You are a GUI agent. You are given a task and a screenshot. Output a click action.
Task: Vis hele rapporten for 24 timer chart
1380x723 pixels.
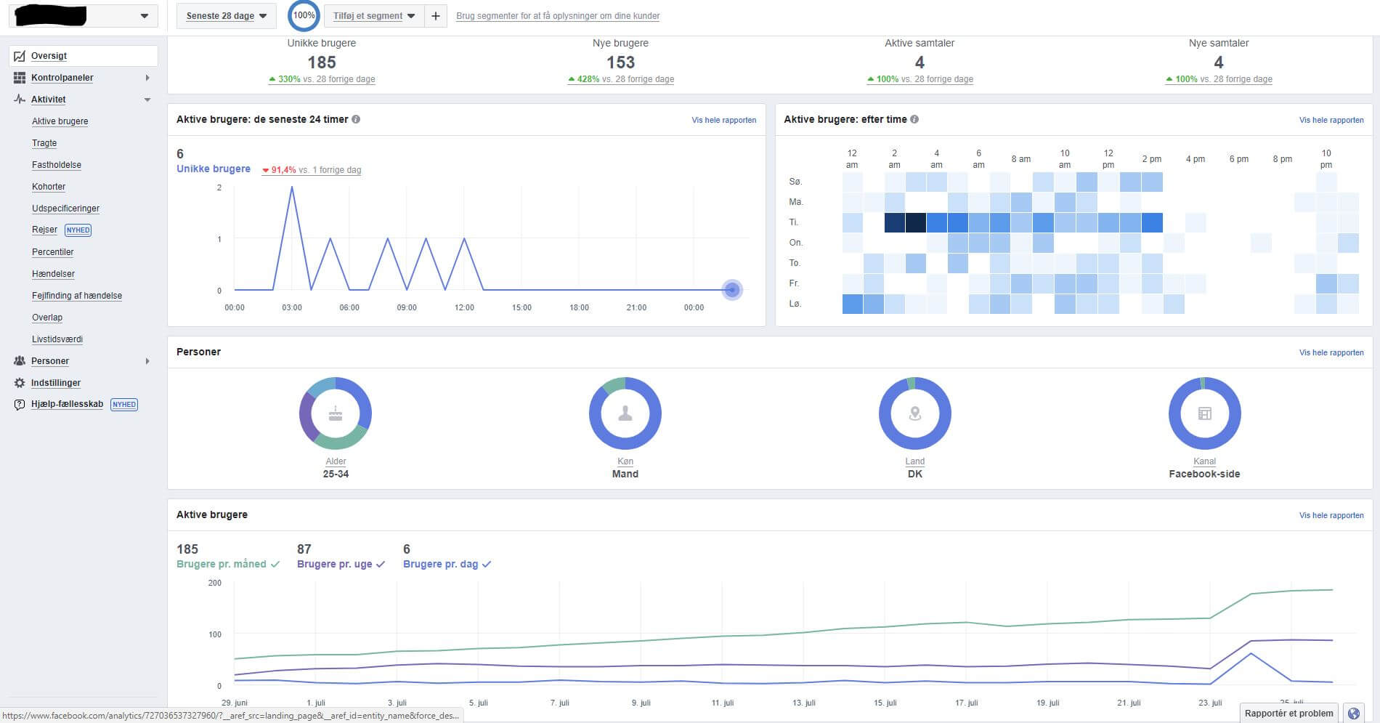click(724, 120)
